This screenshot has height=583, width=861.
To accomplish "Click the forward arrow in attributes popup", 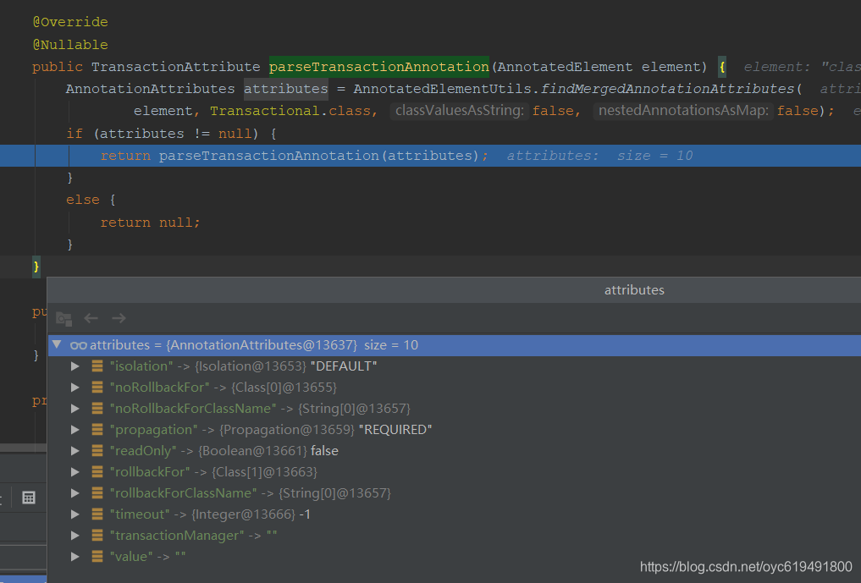I will pos(119,318).
